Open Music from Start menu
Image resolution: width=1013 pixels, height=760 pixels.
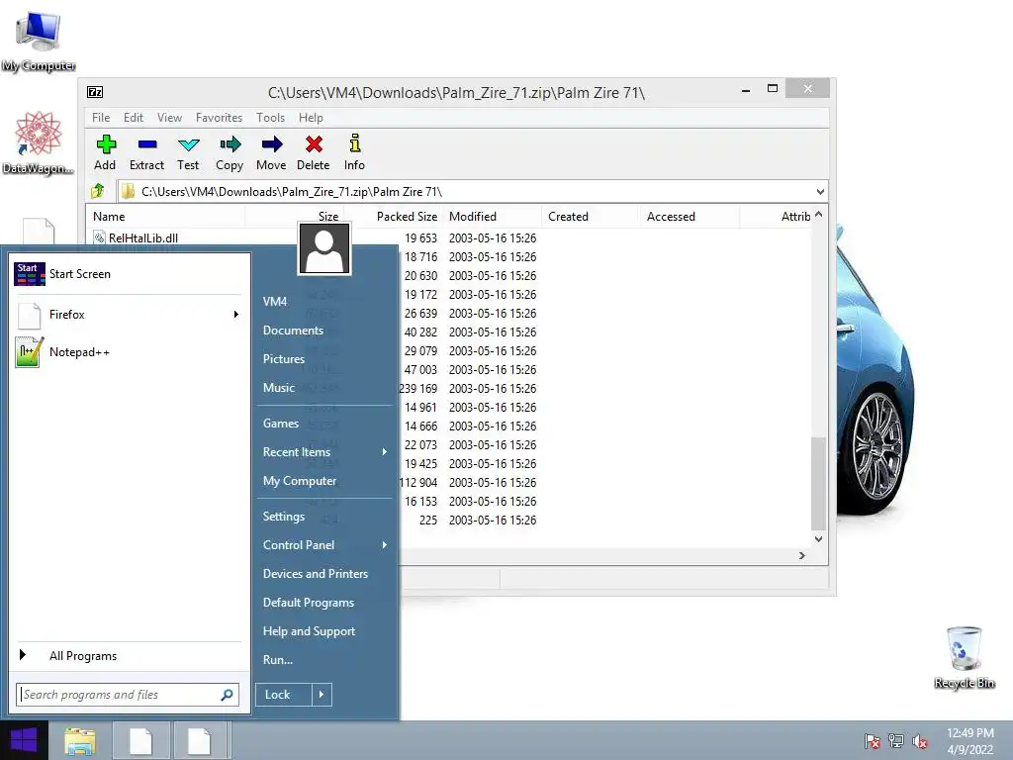278,388
